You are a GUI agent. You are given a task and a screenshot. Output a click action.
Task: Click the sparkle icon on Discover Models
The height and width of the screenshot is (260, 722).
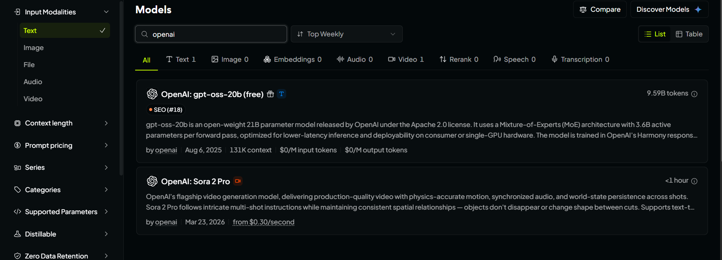tap(698, 9)
